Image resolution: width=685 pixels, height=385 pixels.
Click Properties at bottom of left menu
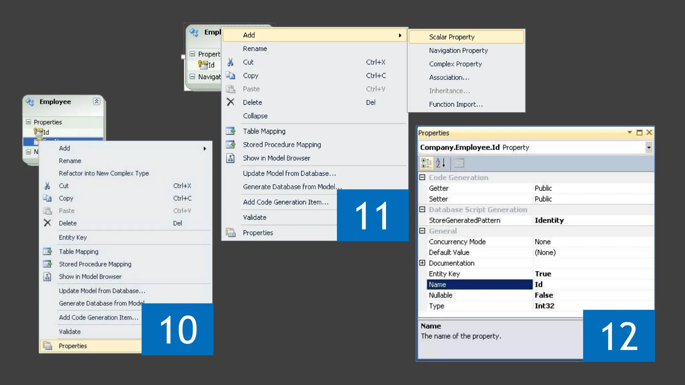click(73, 346)
